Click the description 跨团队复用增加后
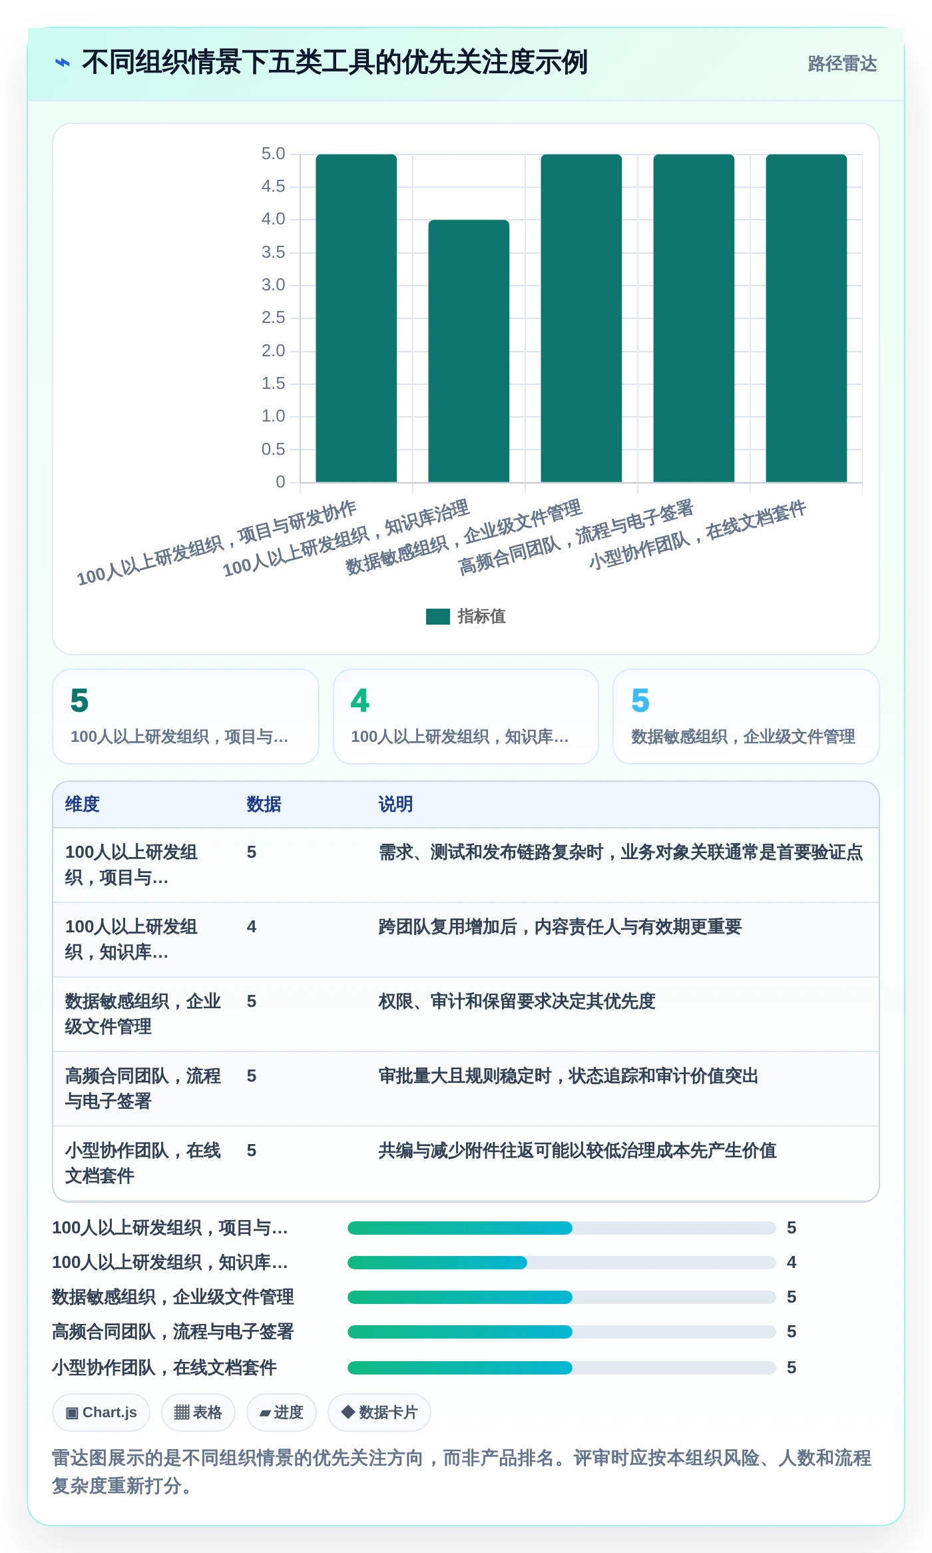The height and width of the screenshot is (1553, 932). pyautogui.click(x=560, y=927)
